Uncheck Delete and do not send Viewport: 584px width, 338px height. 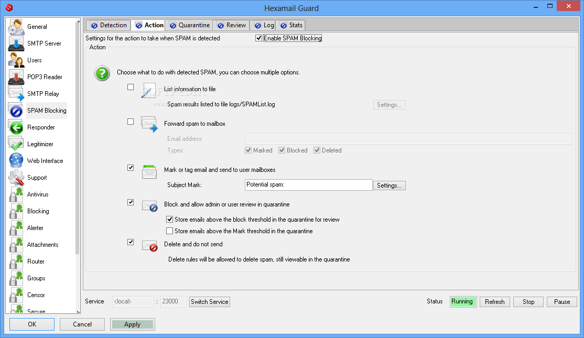[131, 242]
